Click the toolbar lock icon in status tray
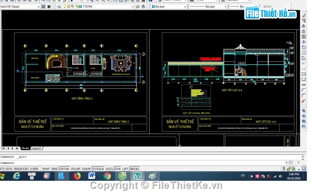The height and width of the screenshot is (195, 312). [x=289, y=169]
